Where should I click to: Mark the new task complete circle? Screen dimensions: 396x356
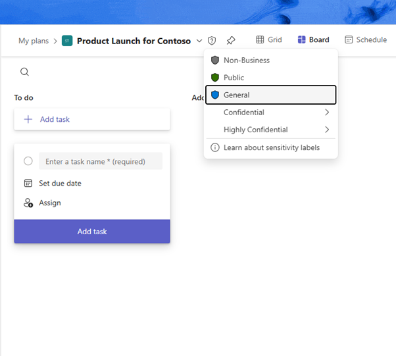[28, 161]
